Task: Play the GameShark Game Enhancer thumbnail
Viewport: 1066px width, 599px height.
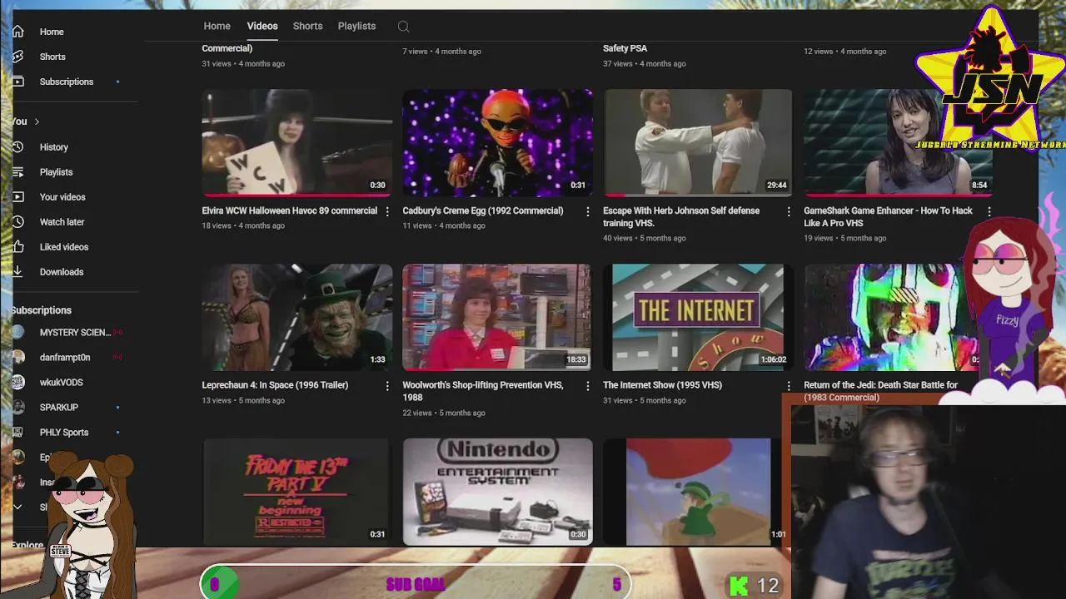Action: pyautogui.click(x=898, y=143)
